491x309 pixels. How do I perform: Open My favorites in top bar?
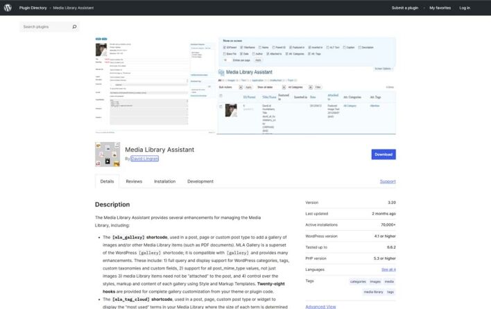440,8
